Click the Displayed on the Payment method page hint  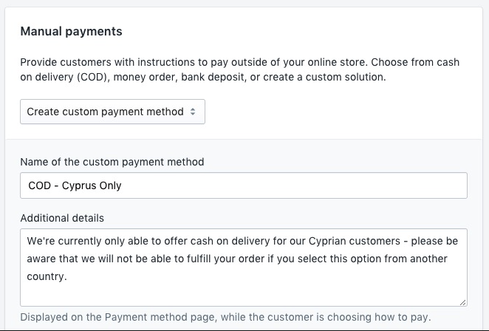tap(225, 317)
